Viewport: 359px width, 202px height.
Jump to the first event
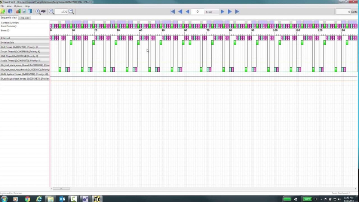point(173,12)
